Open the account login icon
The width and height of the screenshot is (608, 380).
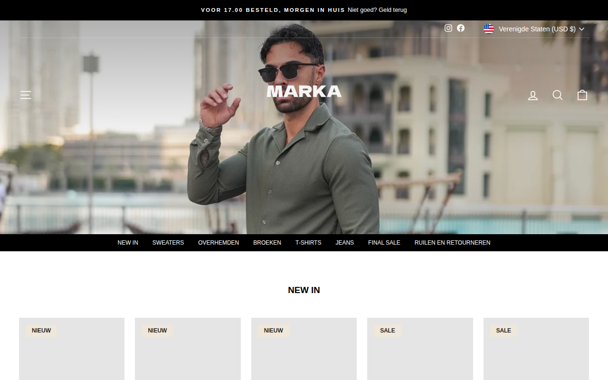coord(533,95)
